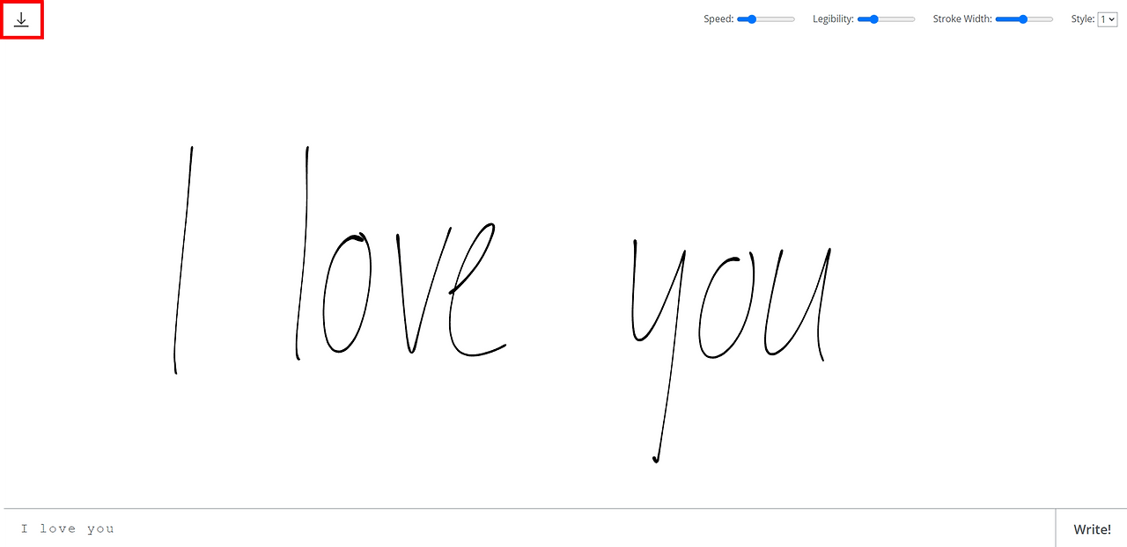Generate handwriting with Write!

coord(1092,529)
